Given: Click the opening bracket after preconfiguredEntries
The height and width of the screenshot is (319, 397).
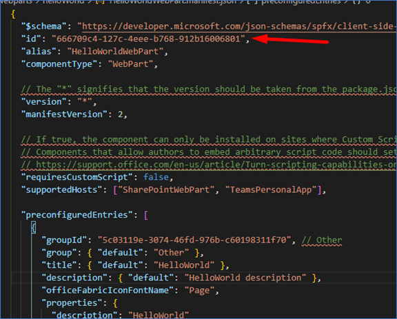Looking at the screenshot, I should [146, 215].
